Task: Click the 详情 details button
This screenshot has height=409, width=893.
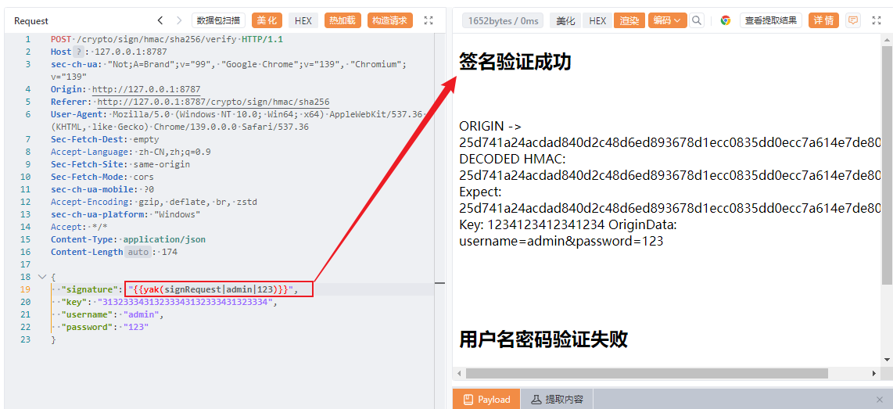Action: [x=823, y=20]
